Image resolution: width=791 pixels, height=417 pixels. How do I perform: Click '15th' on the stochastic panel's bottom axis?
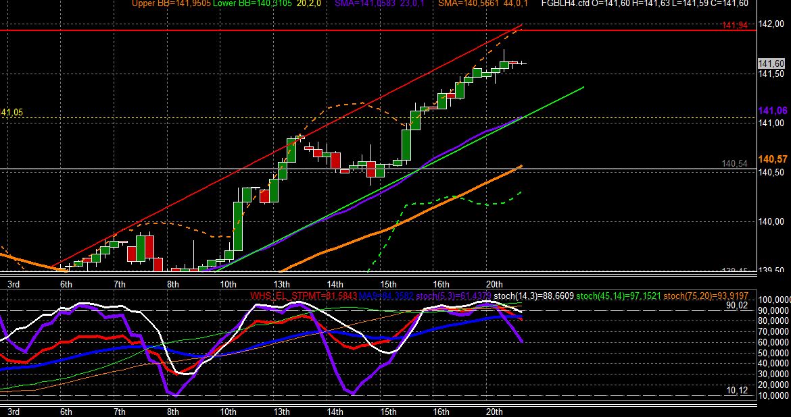click(388, 412)
